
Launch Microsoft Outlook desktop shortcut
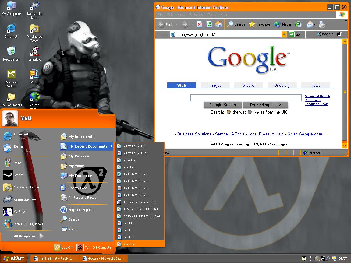point(11,79)
